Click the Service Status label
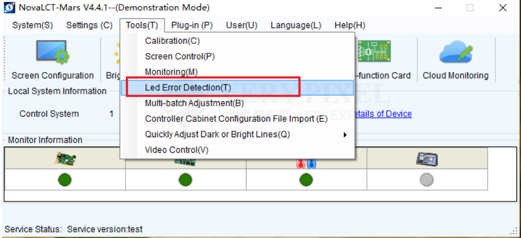This screenshot has height=238, width=521. coord(33,229)
